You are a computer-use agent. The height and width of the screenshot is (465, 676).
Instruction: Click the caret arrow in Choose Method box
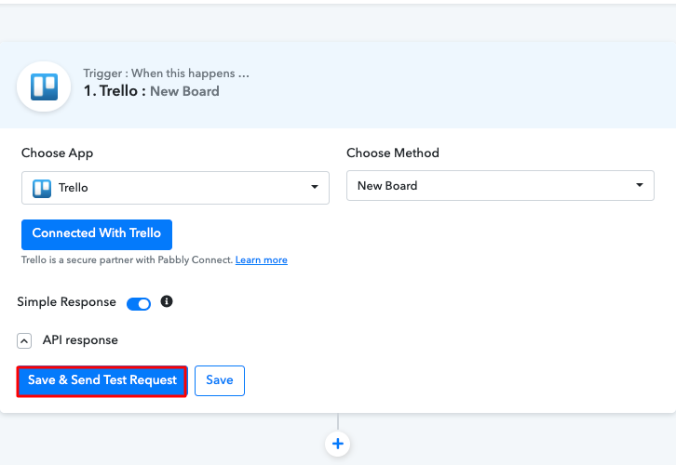pyautogui.click(x=640, y=185)
